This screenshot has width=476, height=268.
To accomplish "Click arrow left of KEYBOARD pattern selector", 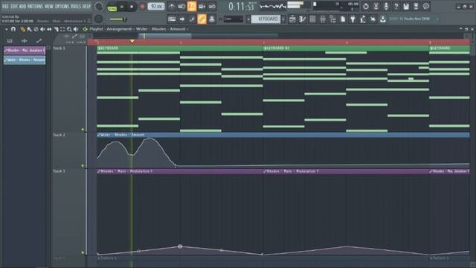I will (248, 19).
